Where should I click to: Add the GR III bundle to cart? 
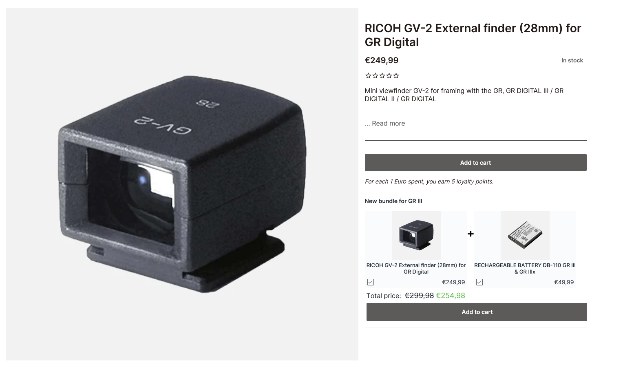[476, 312]
